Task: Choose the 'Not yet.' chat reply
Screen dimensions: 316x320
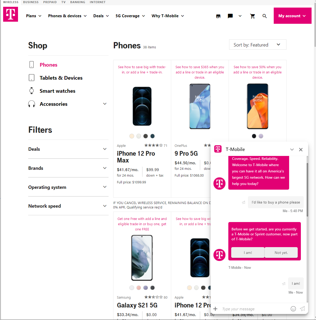Action: (x=281, y=253)
